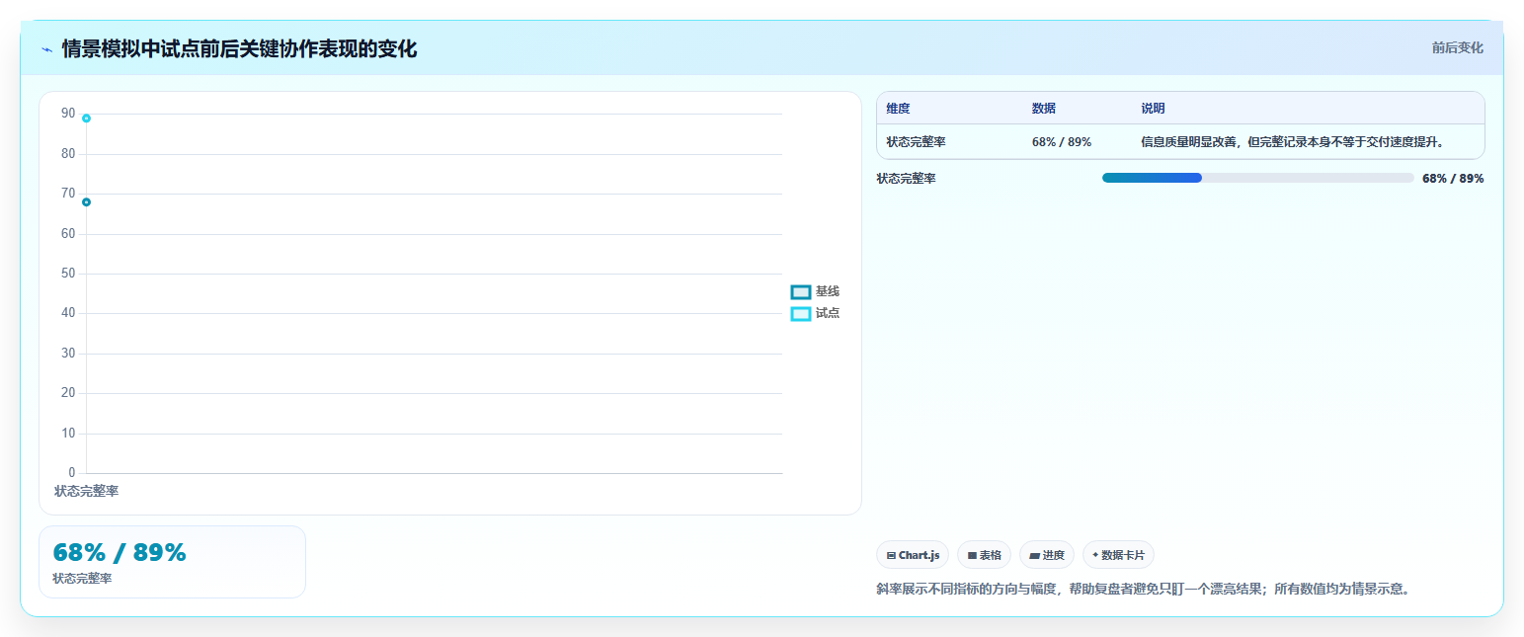Viewport: 1524px width, 637px height.
Task: Click the lightning icon beside the title
Action: 46,49
